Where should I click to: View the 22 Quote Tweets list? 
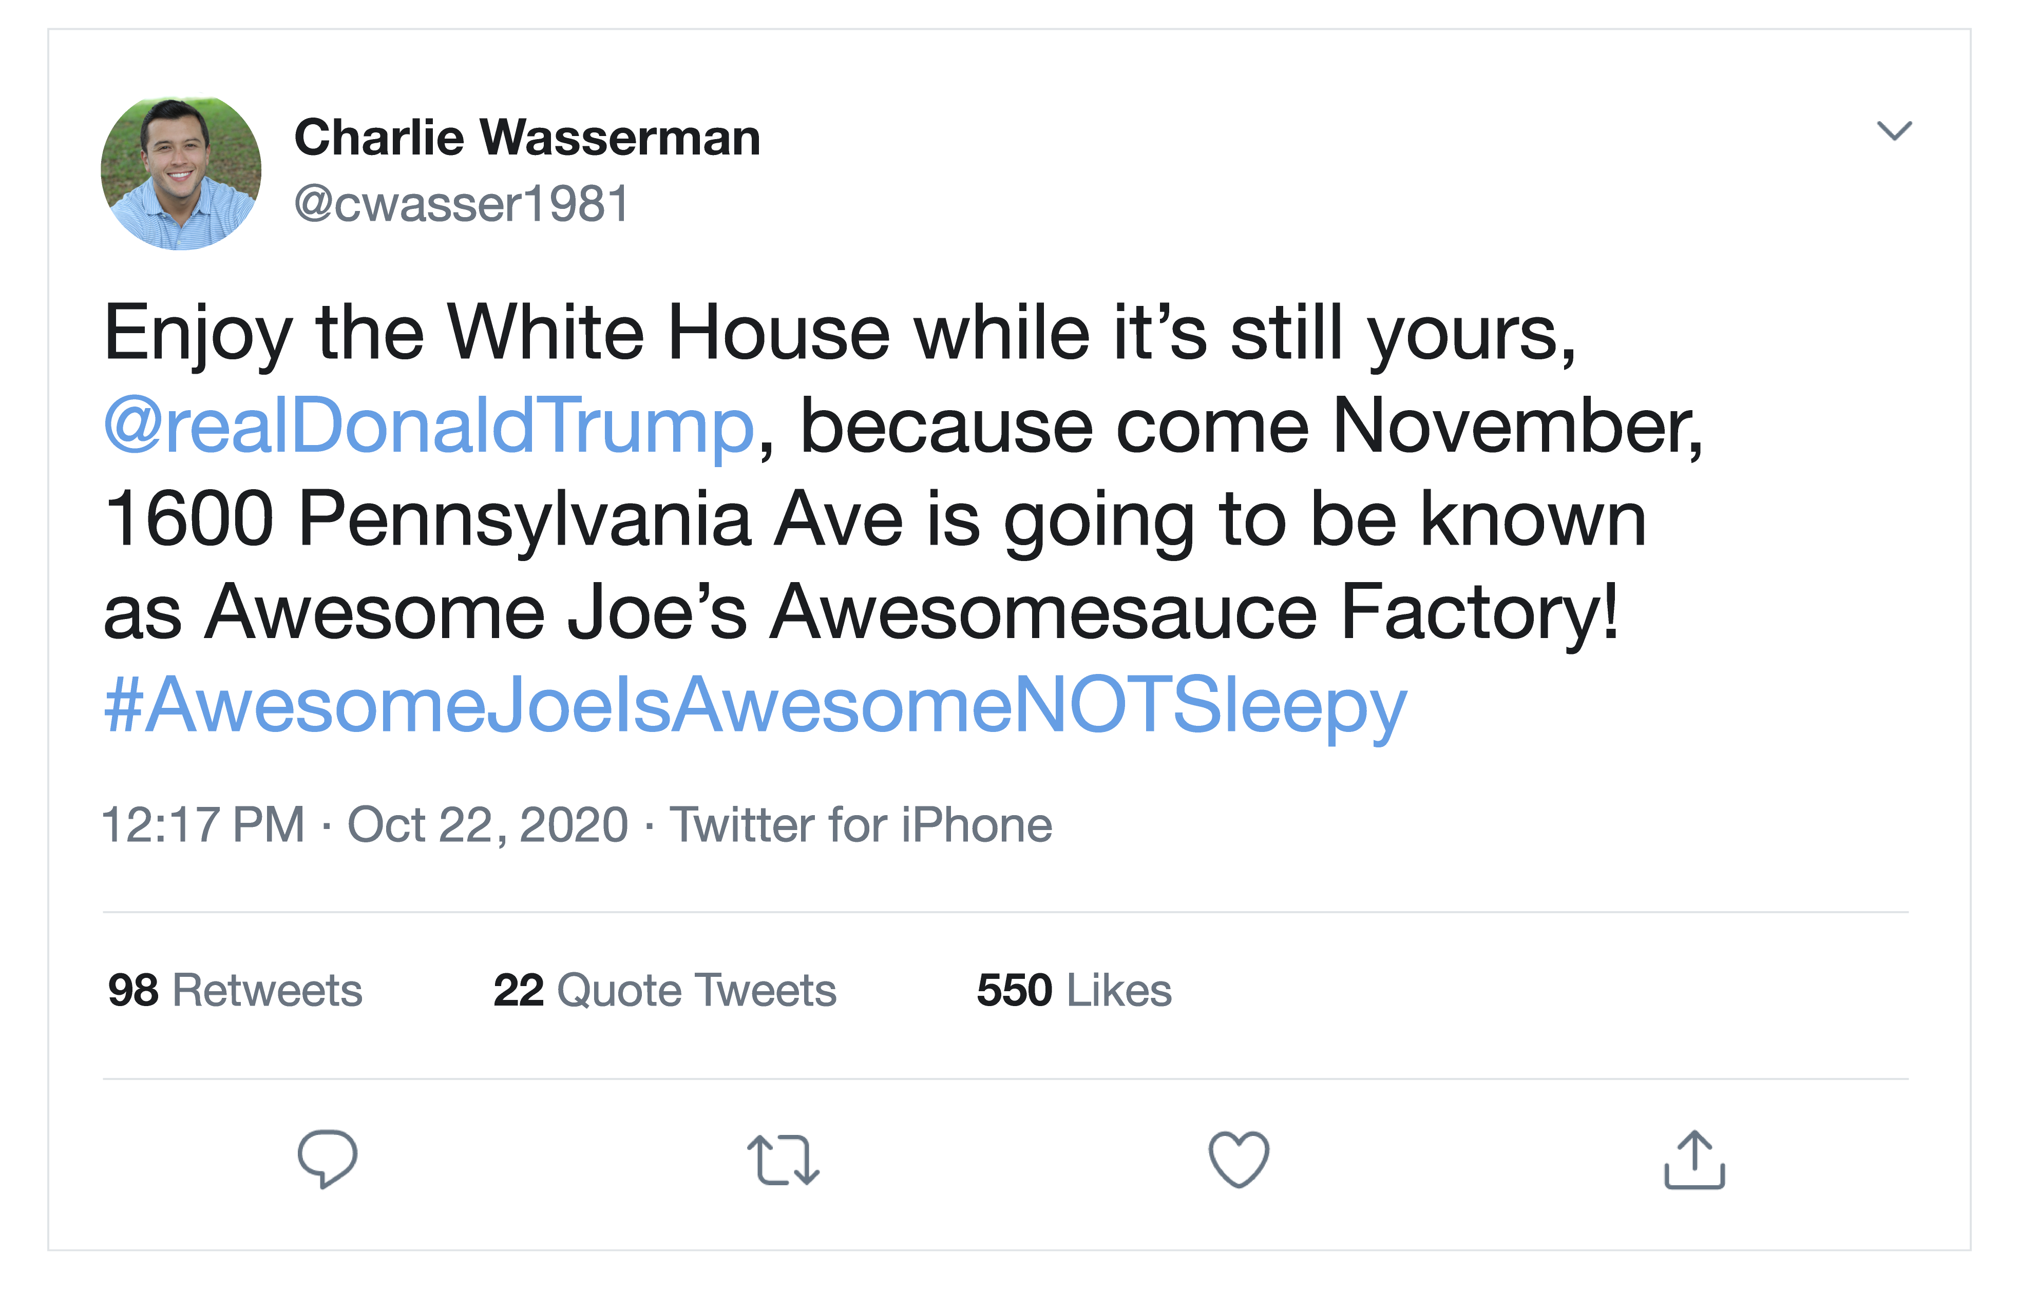click(664, 990)
